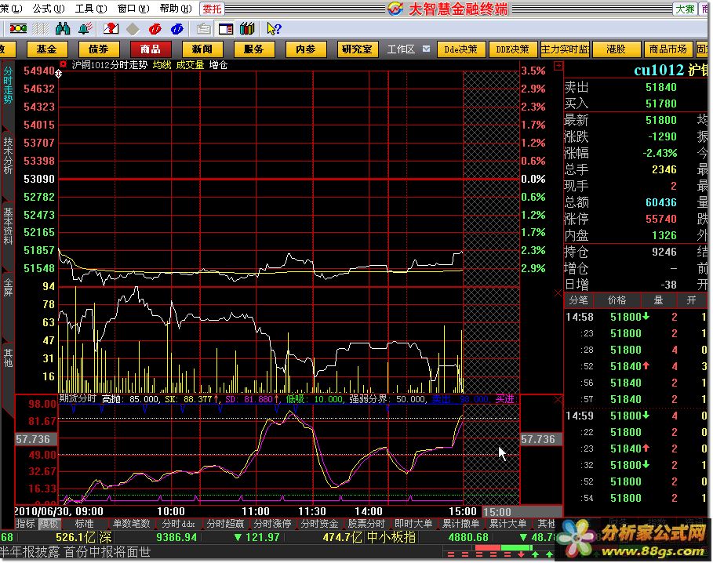Click the up-down arrow at price axis top

pos(59,73)
